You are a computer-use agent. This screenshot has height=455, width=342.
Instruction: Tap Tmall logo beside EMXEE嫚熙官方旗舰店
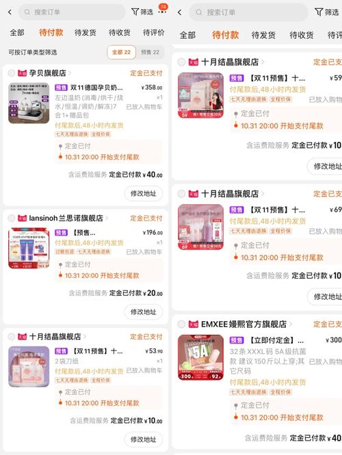[193, 324]
